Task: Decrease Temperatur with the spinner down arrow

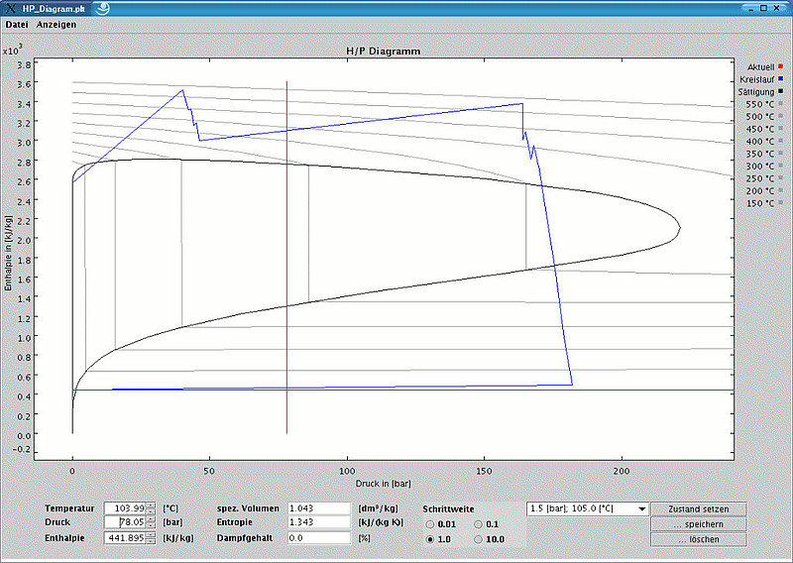Action: click(151, 511)
